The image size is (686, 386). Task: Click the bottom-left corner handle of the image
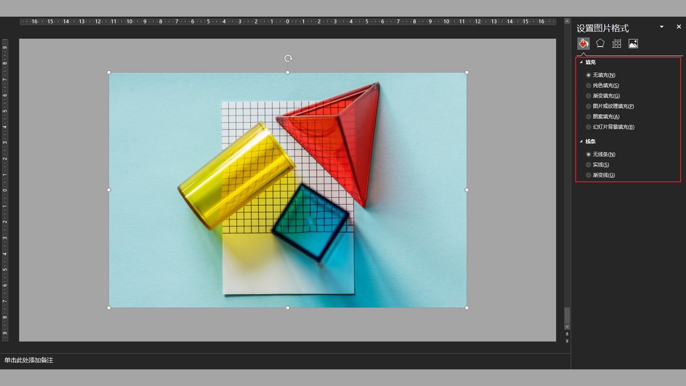click(x=109, y=308)
